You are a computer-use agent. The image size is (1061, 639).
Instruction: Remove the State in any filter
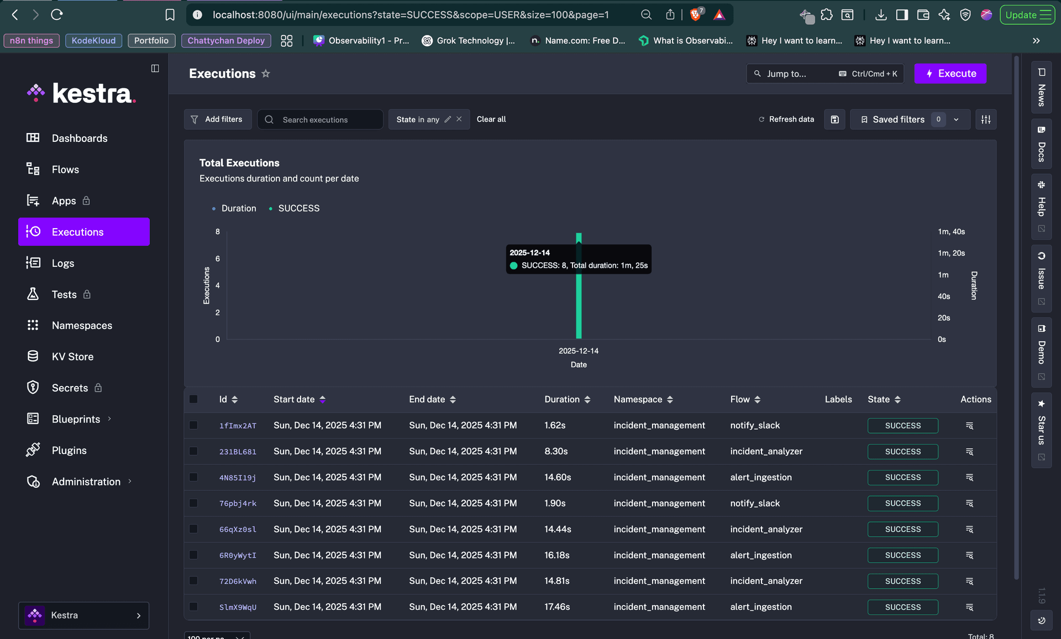point(459,119)
